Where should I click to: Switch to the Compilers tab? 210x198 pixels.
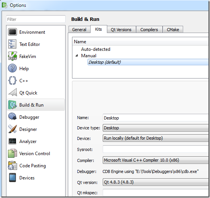(149, 30)
